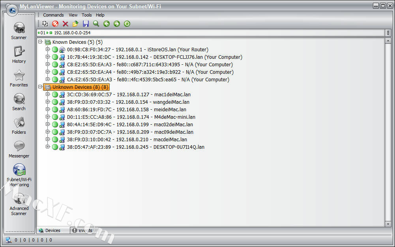This screenshot has width=395, height=247.
Task: Click the red circle stop icon in toolbar
Action: 55,24
